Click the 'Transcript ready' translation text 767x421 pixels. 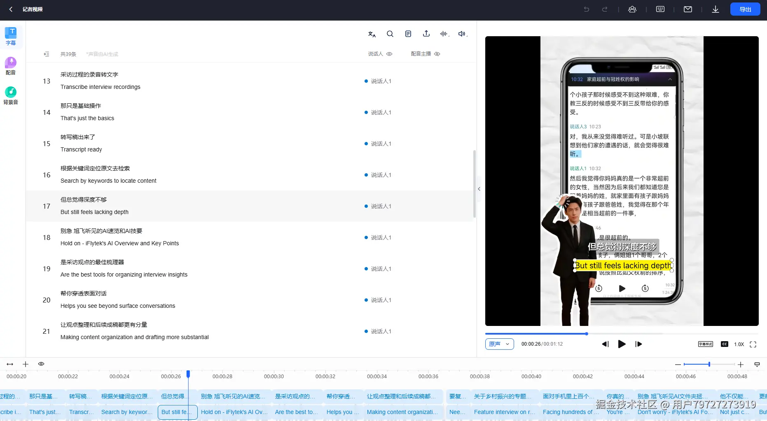pos(81,149)
